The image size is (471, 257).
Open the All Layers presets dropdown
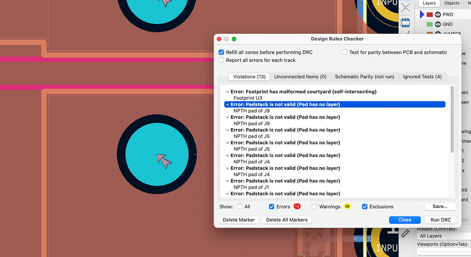[x=442, y=236]
